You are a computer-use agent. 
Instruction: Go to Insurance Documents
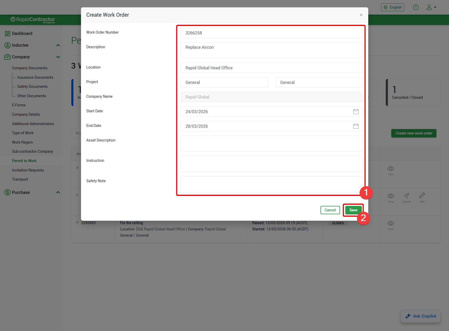(35, 77)
